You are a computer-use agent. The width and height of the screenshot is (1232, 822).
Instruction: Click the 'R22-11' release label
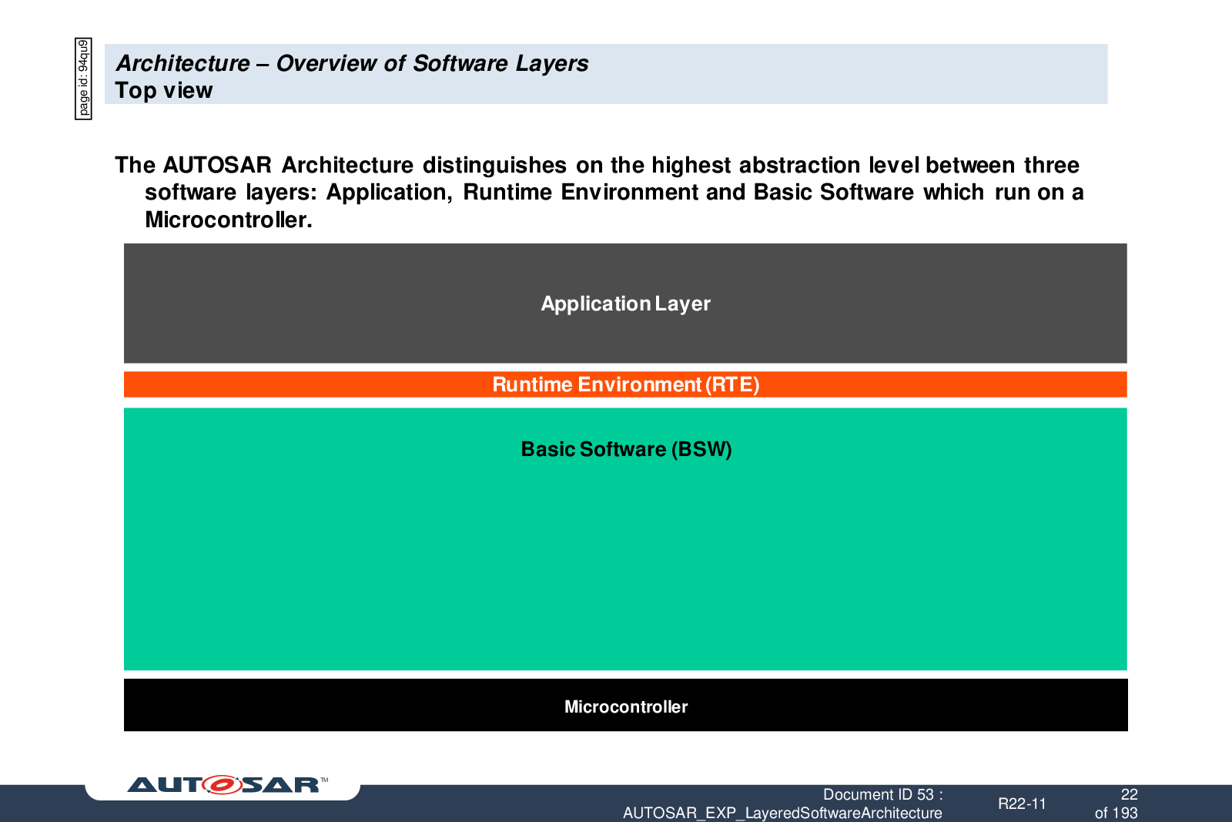[1023, 804]
